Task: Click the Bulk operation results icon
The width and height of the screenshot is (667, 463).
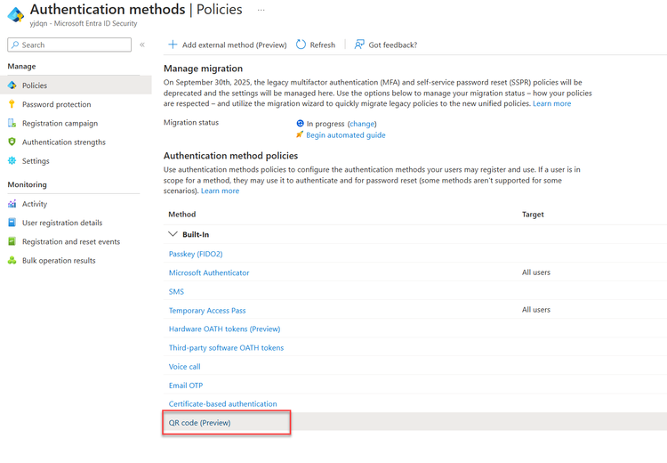Action: [12, 261]
